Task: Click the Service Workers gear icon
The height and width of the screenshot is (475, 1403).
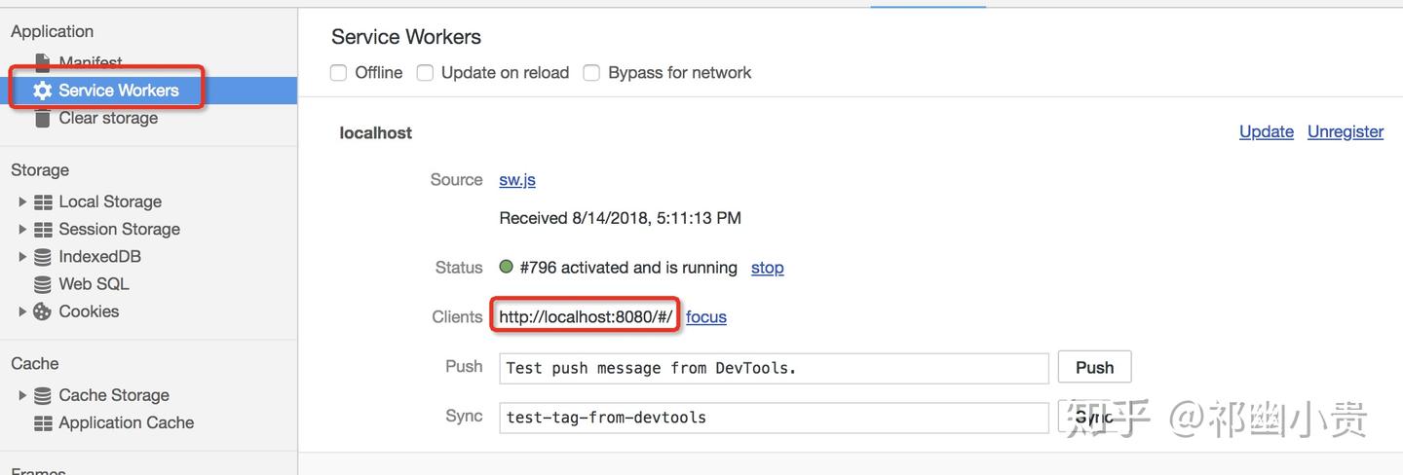Action: tap(42, 91)
